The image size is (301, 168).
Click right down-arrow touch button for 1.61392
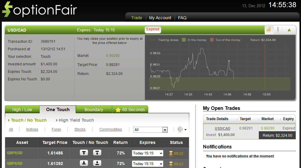tap(97, 163)
